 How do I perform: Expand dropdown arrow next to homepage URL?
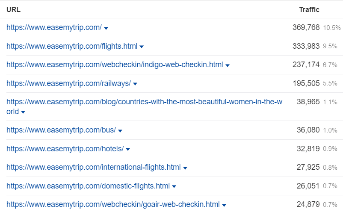pos(106,28)
